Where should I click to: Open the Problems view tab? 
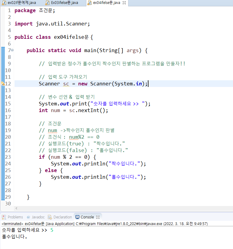(15, 217)
